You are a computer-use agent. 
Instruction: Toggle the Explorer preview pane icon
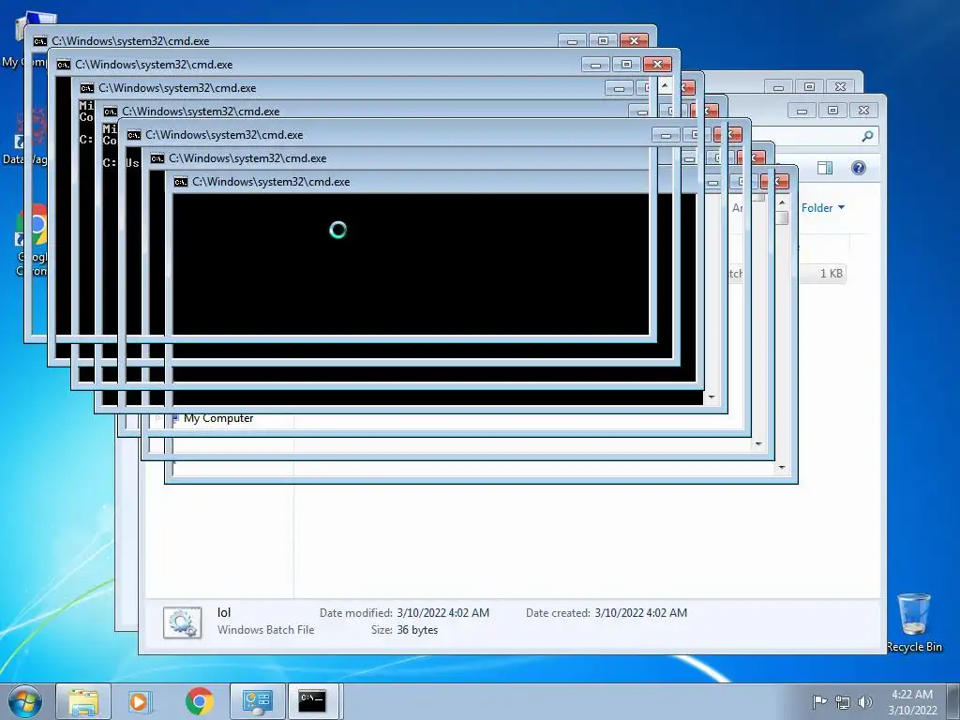(x=825, y=168)
